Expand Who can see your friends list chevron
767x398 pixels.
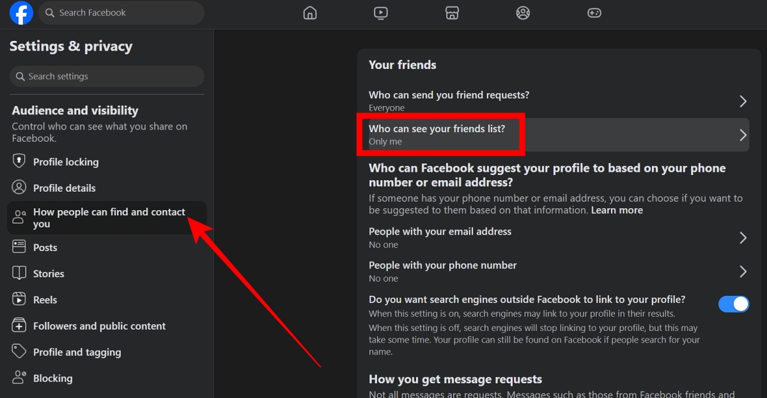click(743, 135)
